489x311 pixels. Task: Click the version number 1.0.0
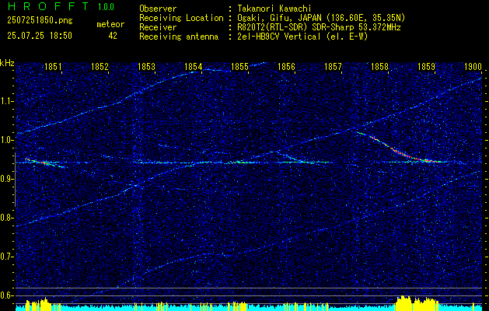pyautogui.click(x=106, y=7)
